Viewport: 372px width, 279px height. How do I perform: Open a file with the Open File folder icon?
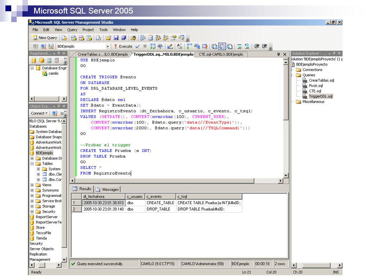tap(108, 38)
